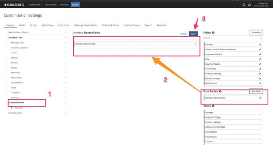Click search icon inside Fields search box
This screenshot has height=145, width=273.
coord(261,38)
